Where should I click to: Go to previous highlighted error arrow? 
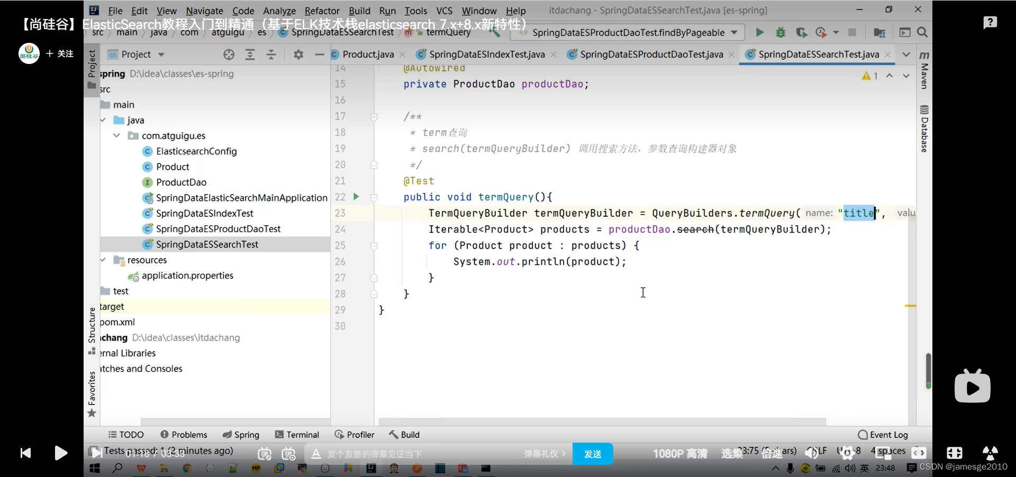[890, 76]
